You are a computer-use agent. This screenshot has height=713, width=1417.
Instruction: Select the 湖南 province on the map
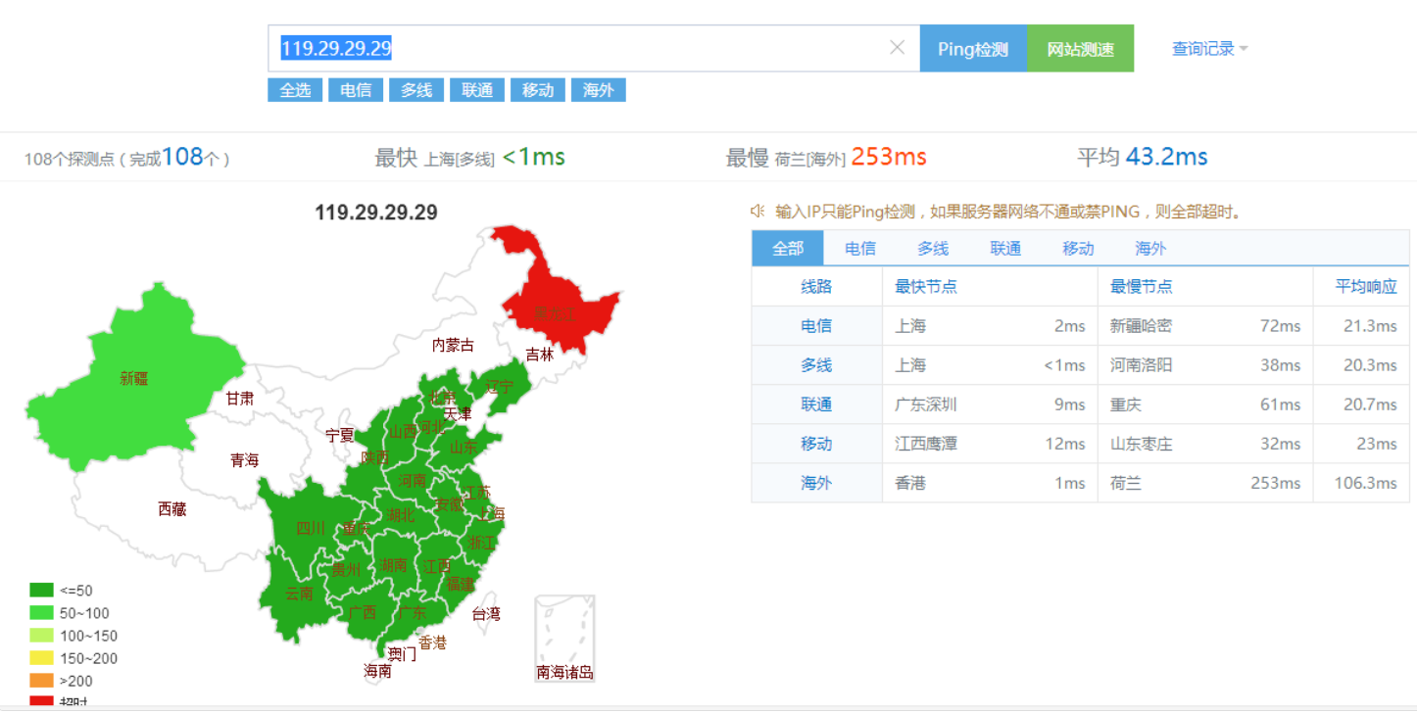coord(394,565)
